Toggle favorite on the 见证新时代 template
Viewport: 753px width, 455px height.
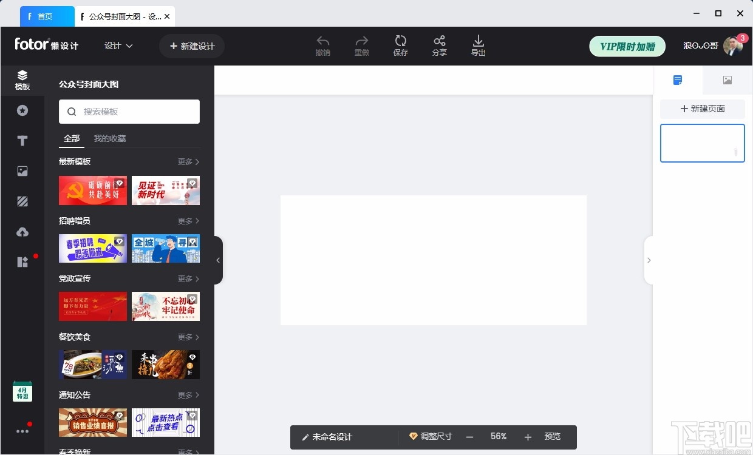pos(193,183)
